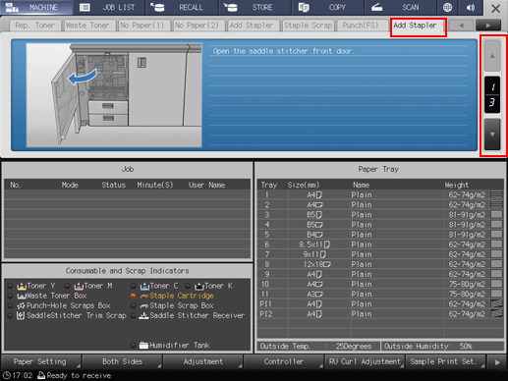
Task: Click the globe language icon
Action: 447,7
